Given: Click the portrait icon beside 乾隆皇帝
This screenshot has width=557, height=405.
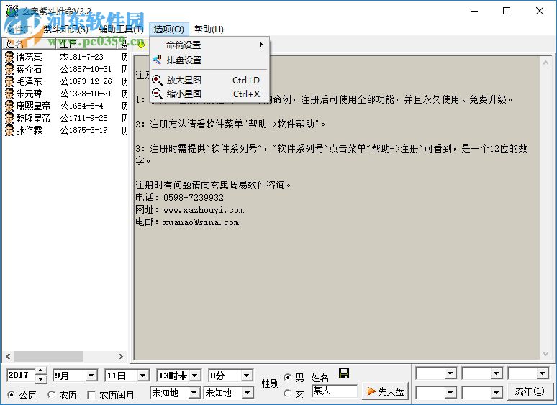Looking at the screenshot, I should [x=9, y=118].
